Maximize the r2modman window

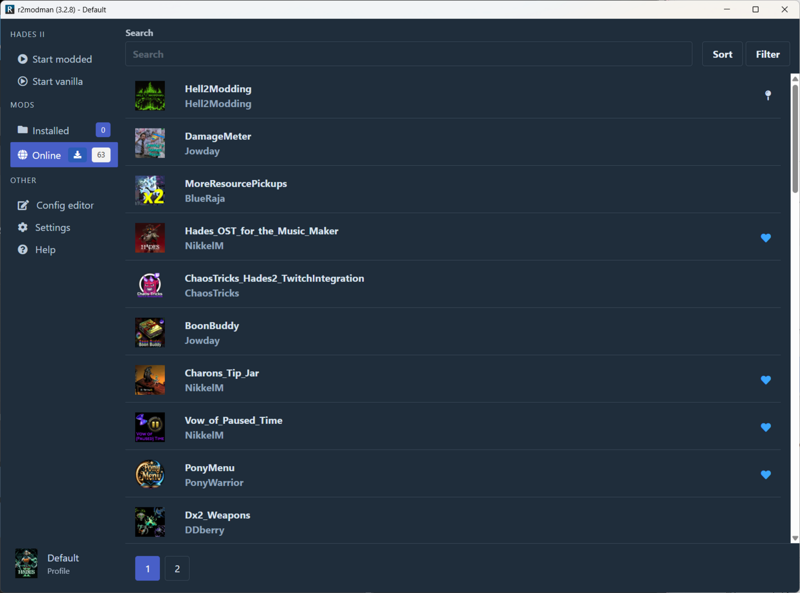pyautogui.click(x=755, y=9)
